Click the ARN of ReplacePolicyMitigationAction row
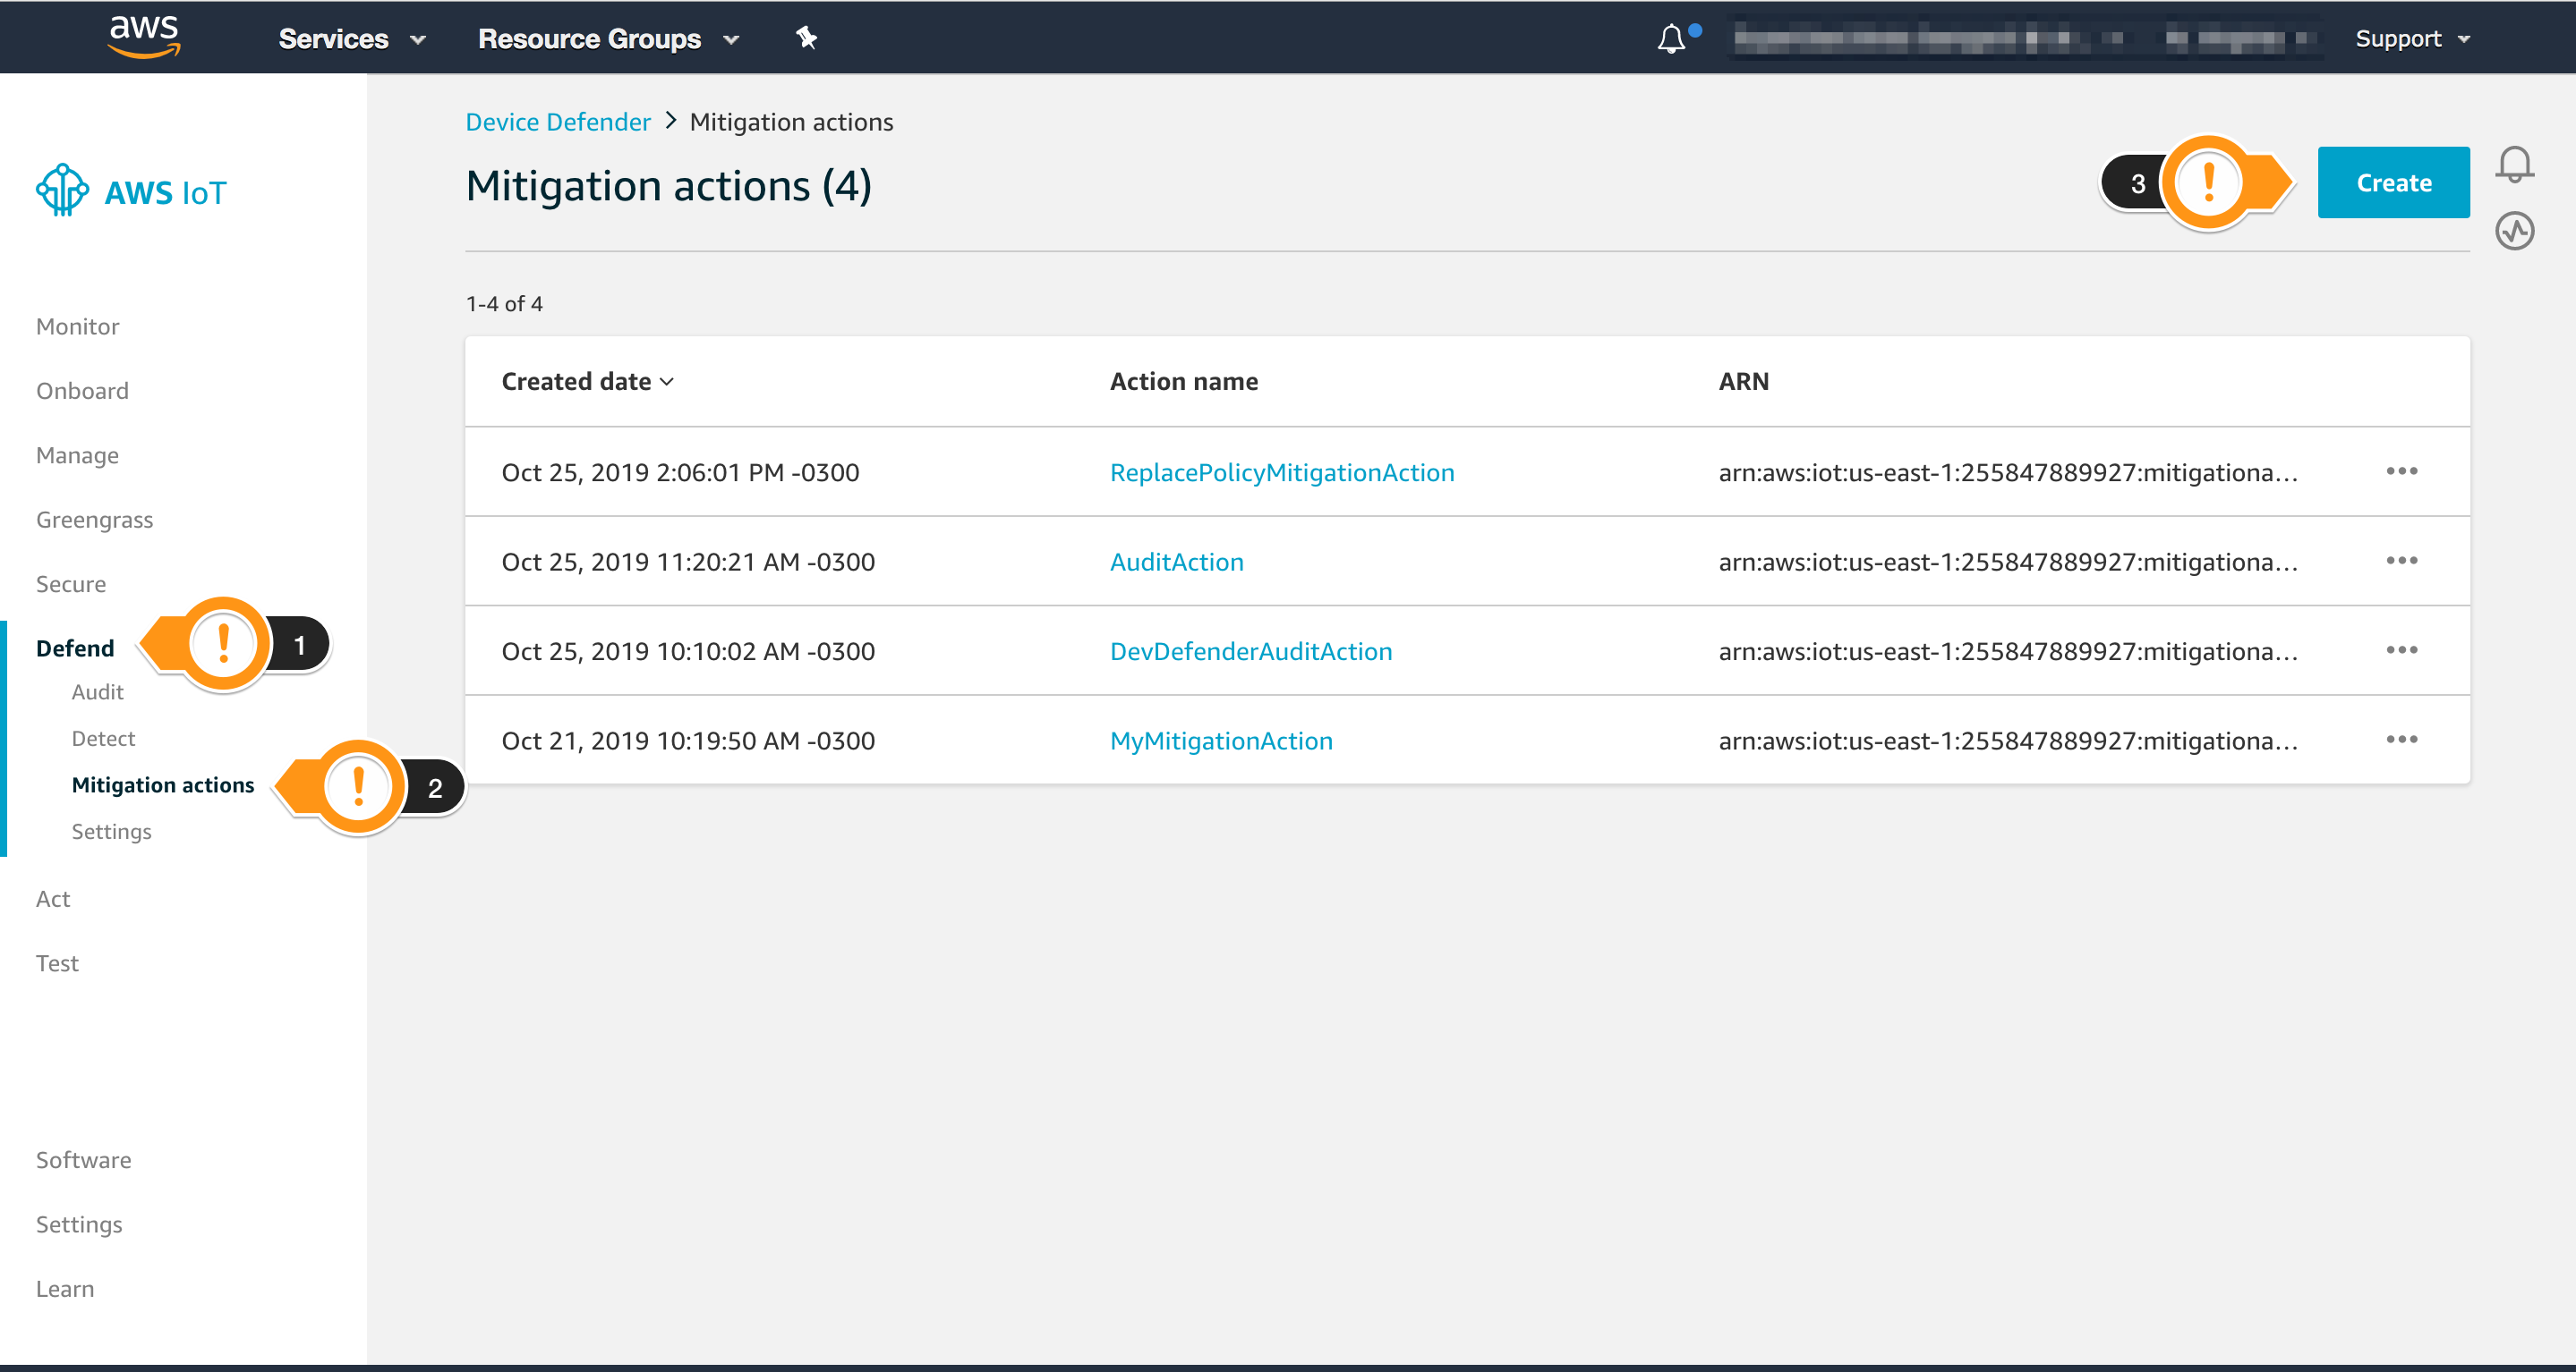 2008,472
